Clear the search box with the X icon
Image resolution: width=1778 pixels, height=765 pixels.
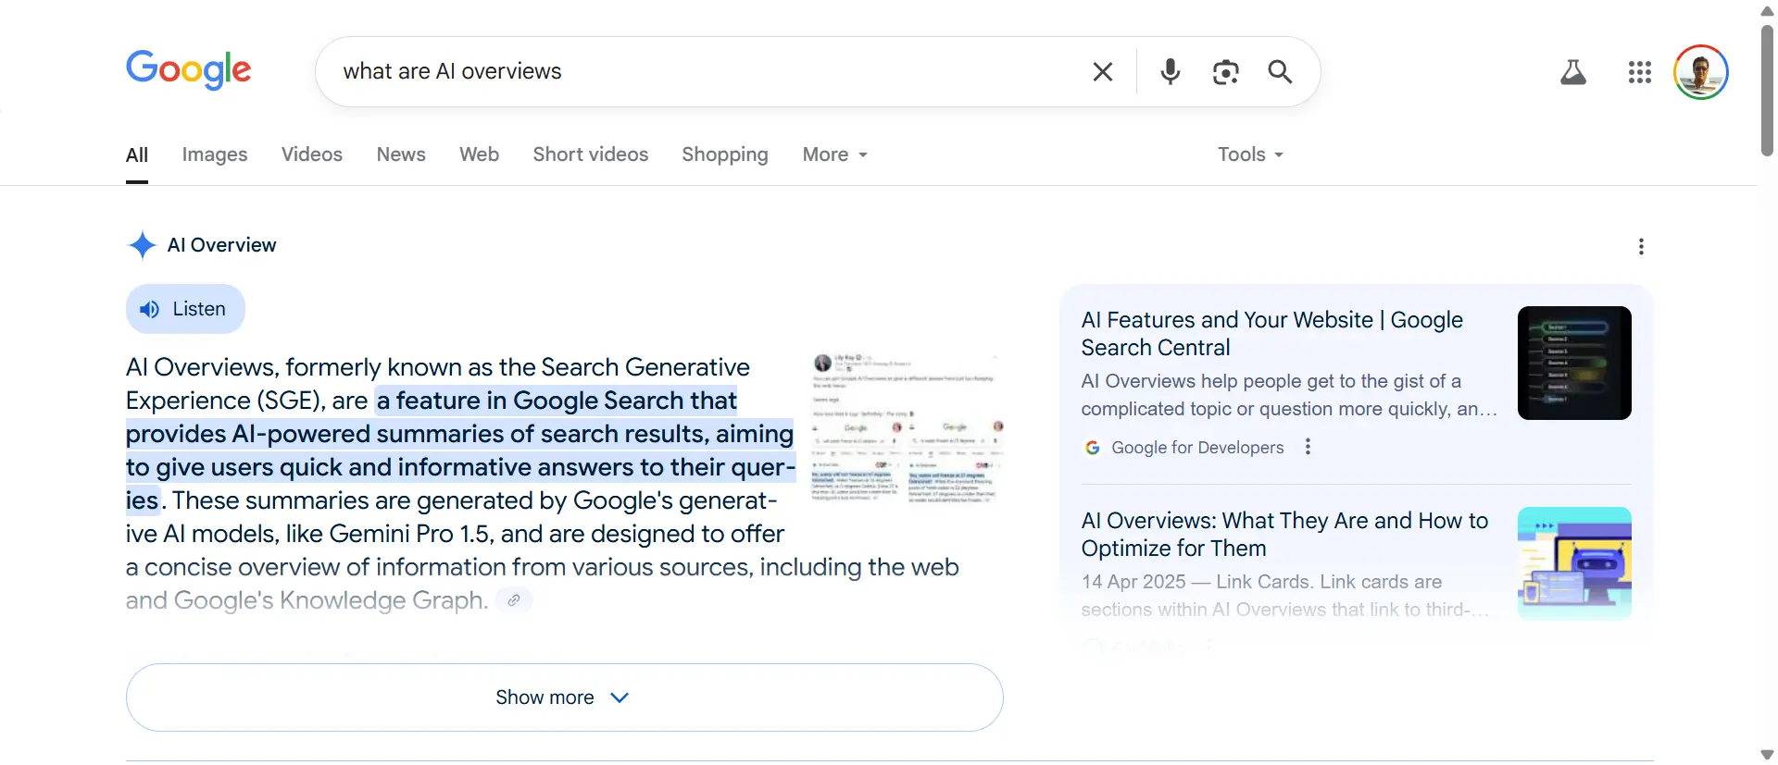click(1102, 72)
